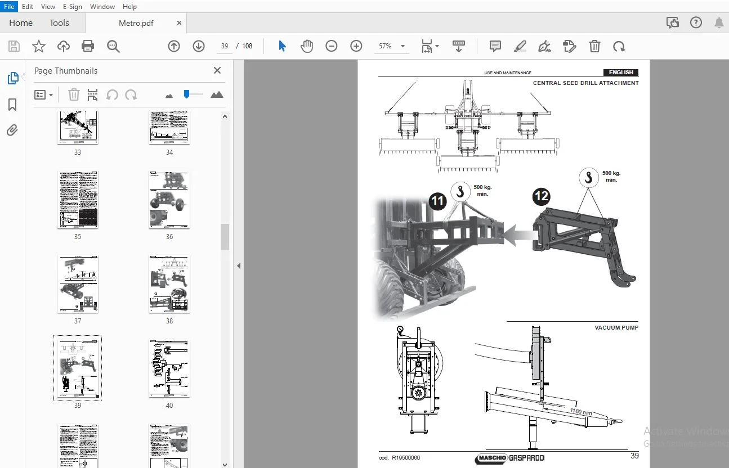Open the View menu
The width and height of the screenshot is (729, 468).
tap(48, 6)
